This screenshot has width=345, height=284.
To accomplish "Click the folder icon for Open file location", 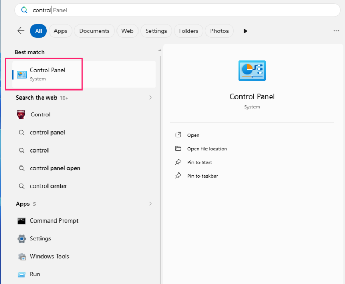I will click(178, 149).
